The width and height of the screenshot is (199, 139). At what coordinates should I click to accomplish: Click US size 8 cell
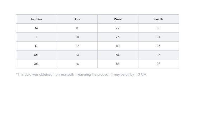[77, 28]
